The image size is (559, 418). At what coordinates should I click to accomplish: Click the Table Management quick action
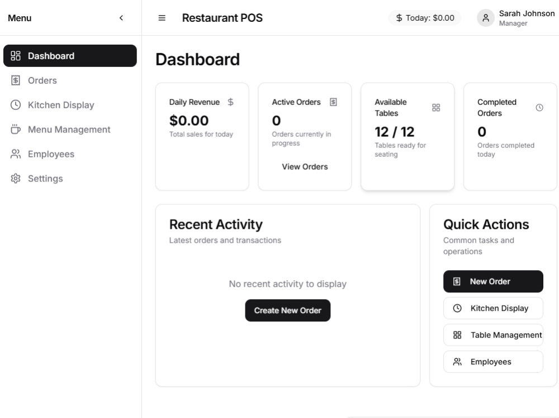point(493,335)
